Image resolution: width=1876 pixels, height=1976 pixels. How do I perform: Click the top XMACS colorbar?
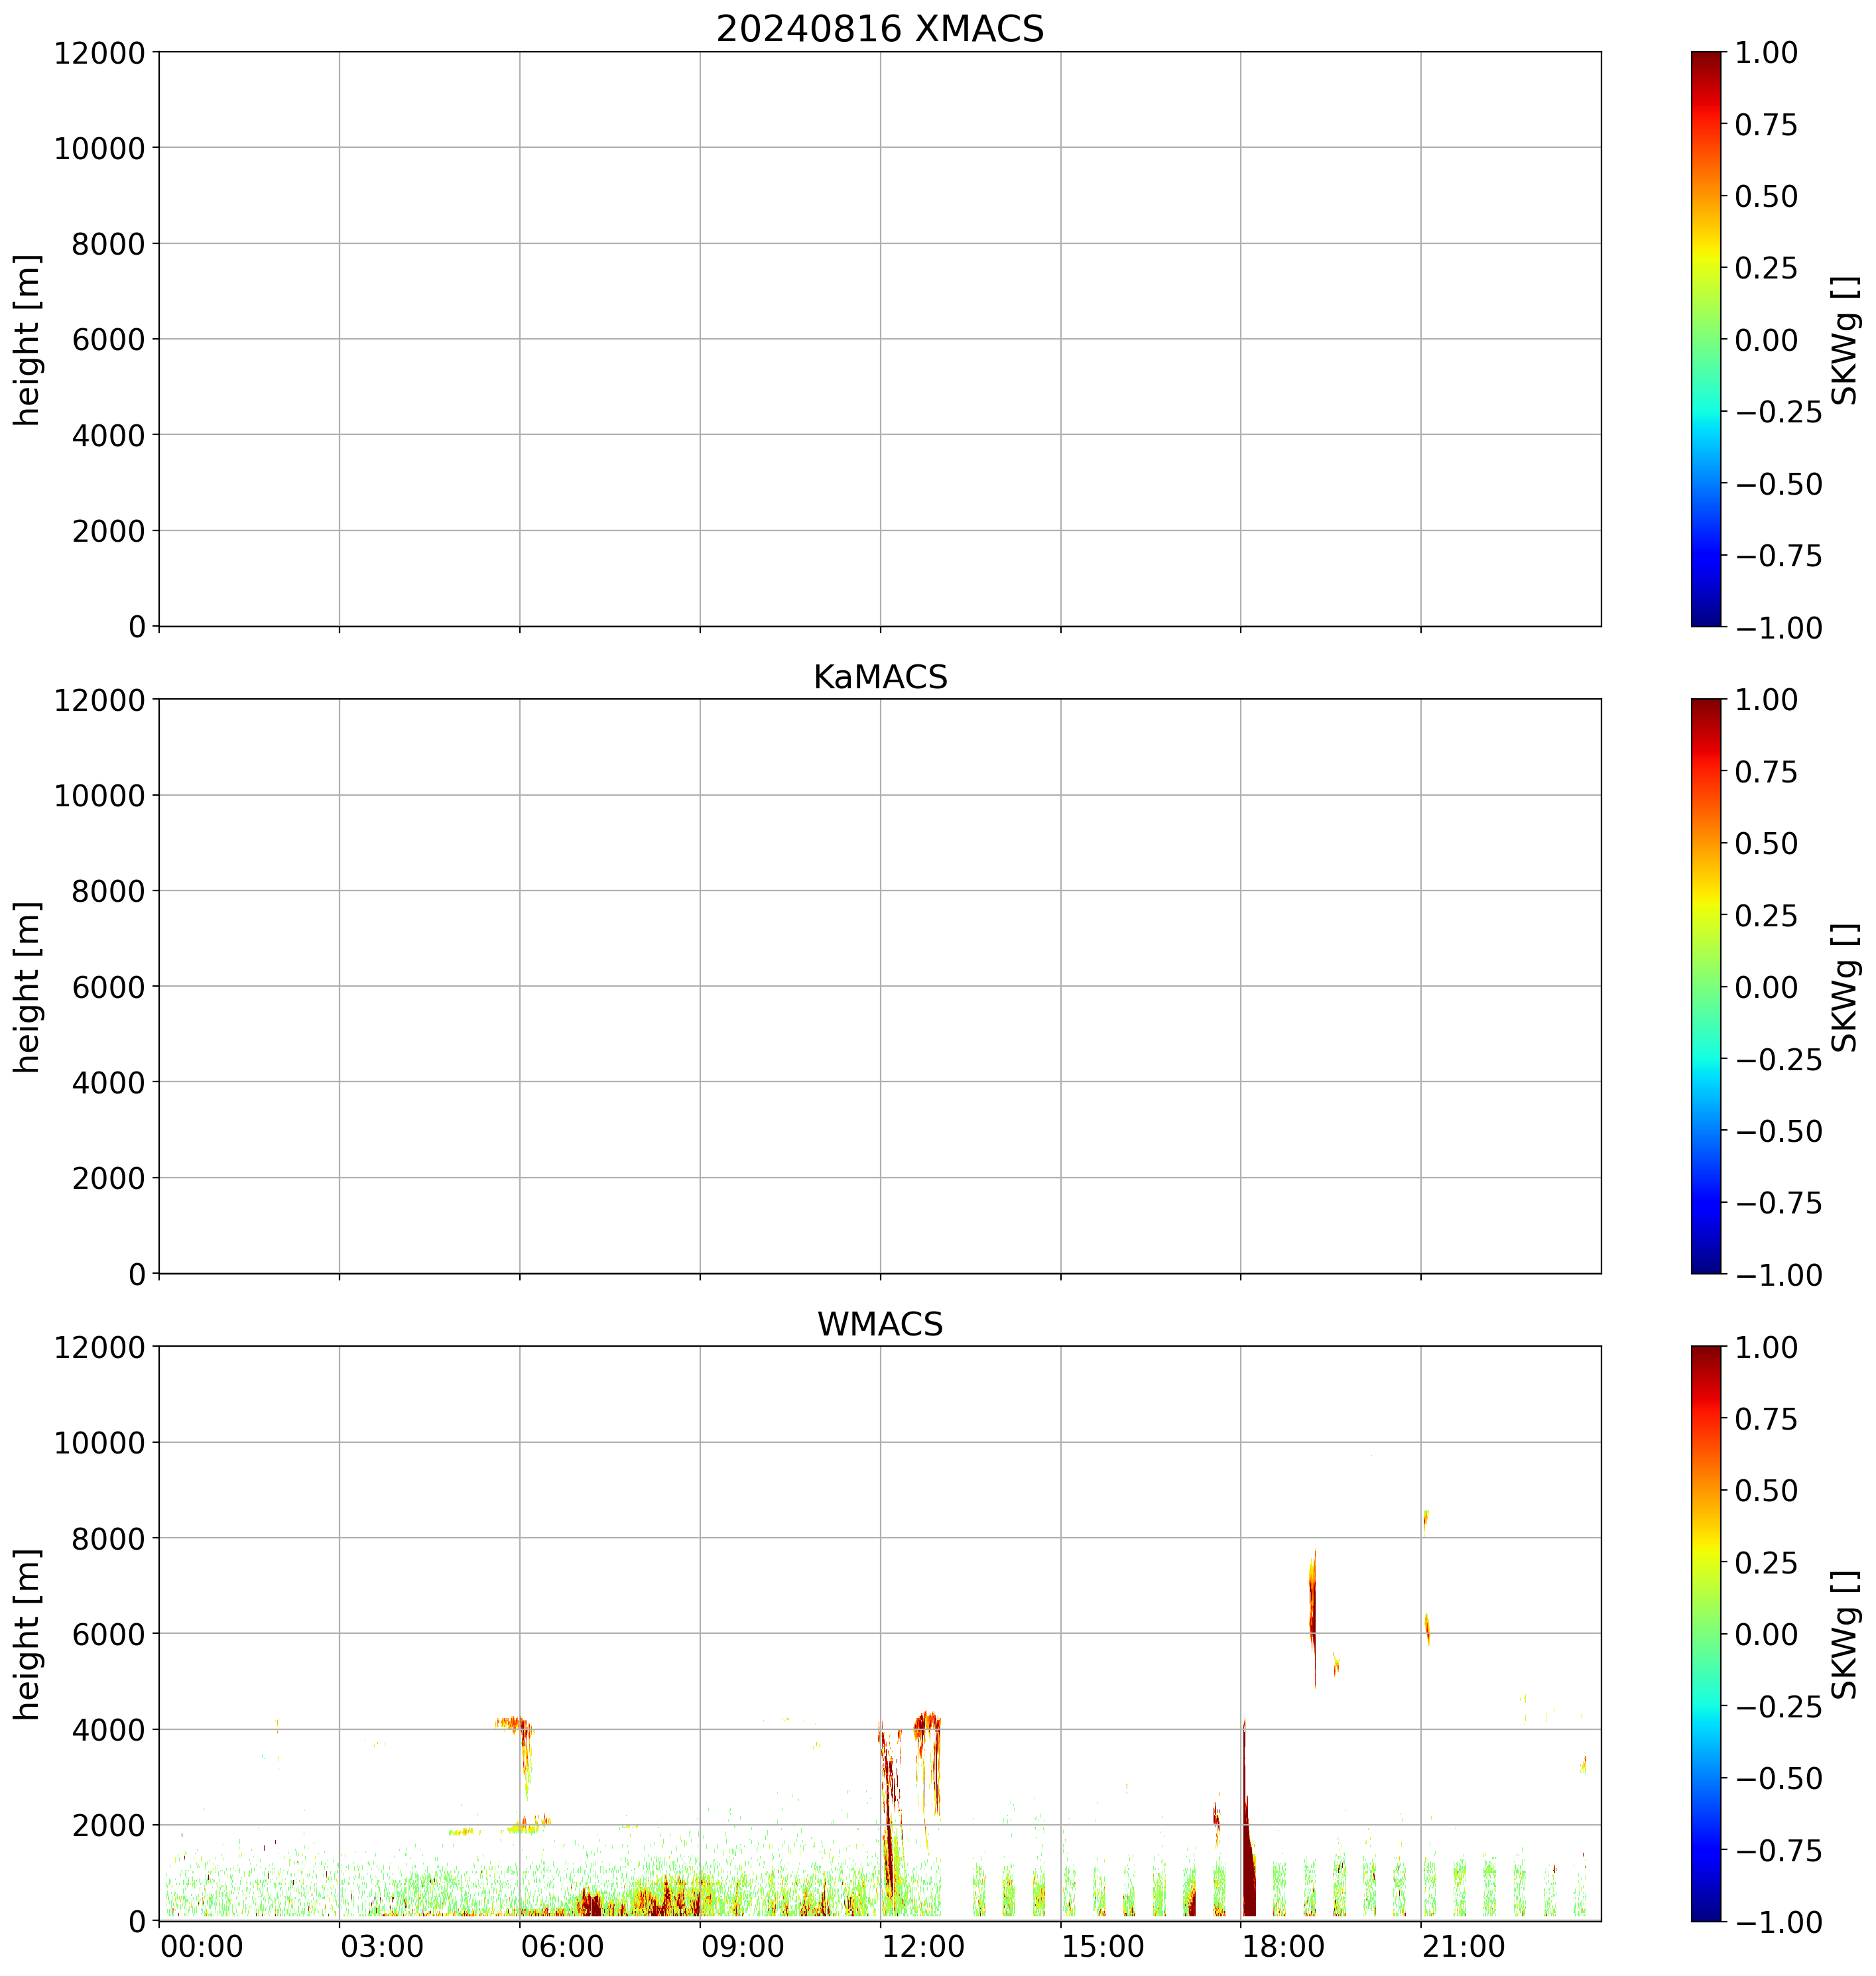tap(1706, 339)
